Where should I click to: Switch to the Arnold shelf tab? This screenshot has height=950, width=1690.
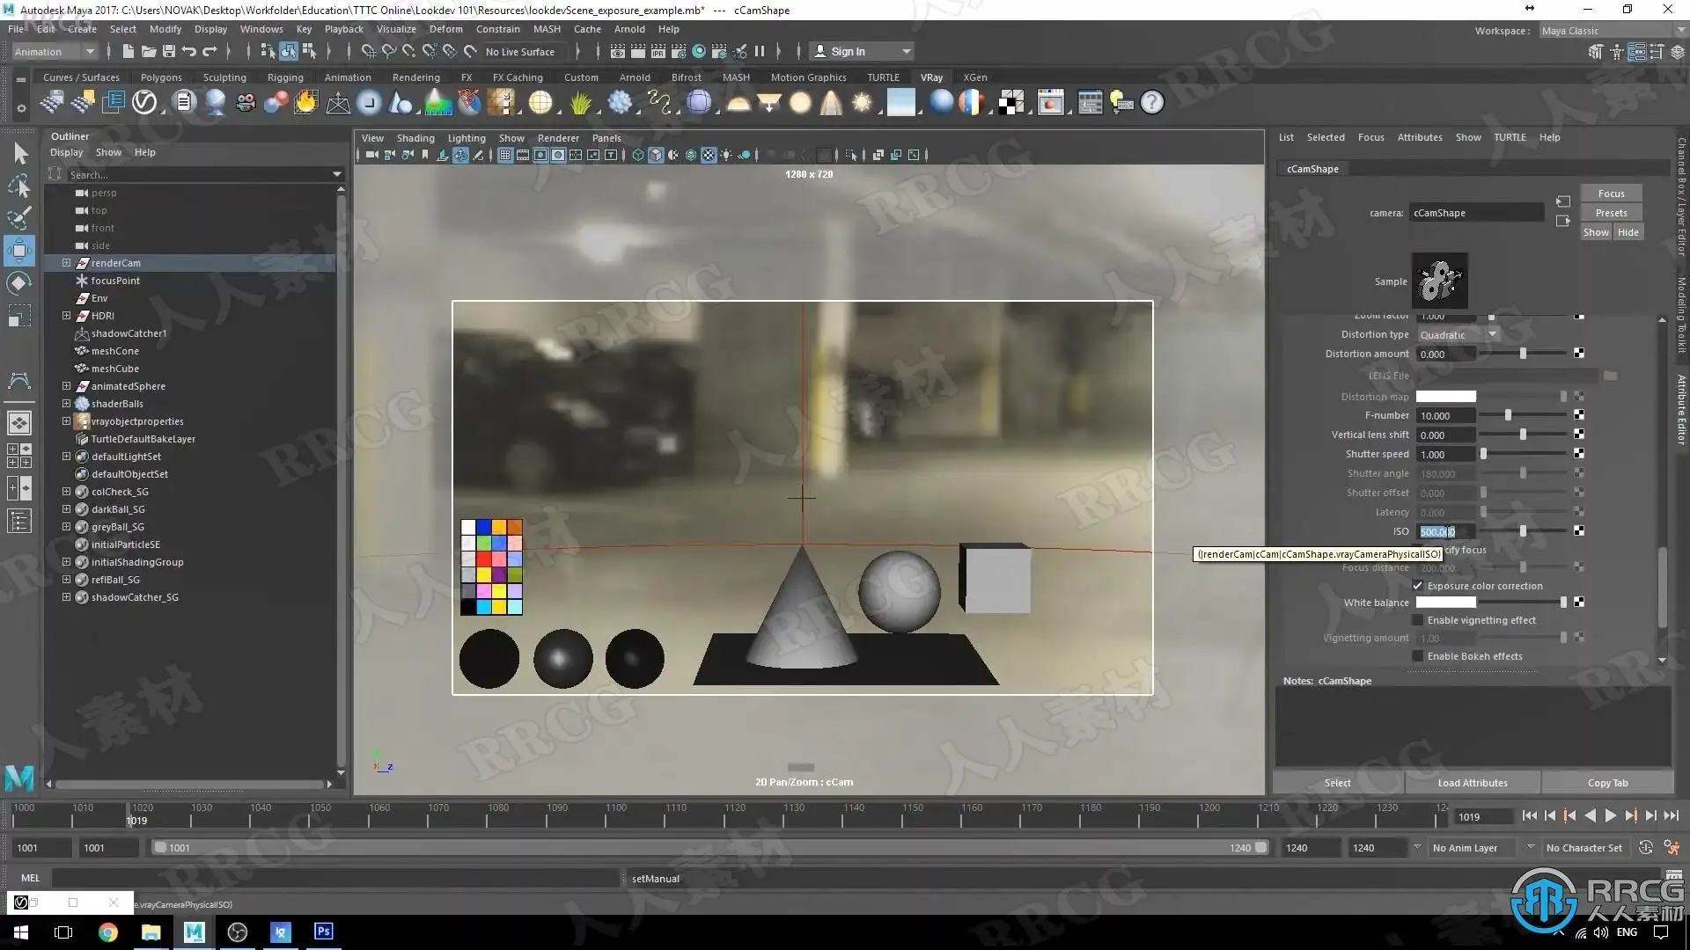click(634, 77)
